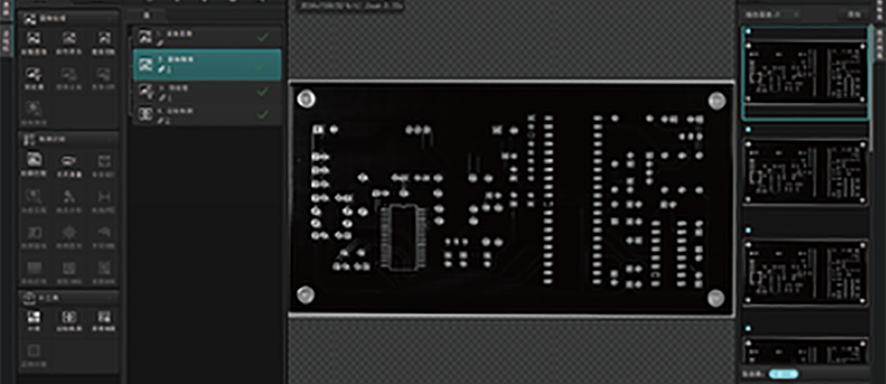886x384 pixels.
Task: Toggle the blue pill switch below the thumbnails
Action: 784,374
